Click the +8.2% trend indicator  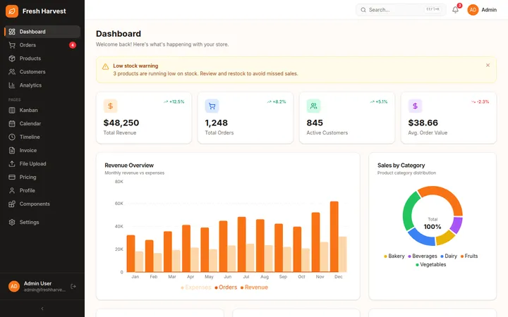coord(277,101)
